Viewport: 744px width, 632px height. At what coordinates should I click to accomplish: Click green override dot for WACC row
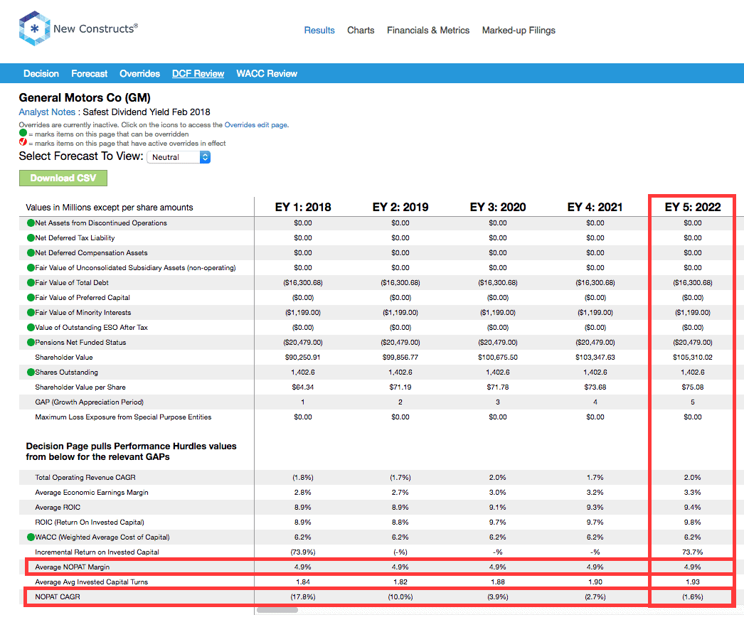(x=31, y=537)
